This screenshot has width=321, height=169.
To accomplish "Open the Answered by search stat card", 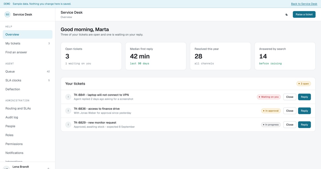I will [x=285, y=56].
